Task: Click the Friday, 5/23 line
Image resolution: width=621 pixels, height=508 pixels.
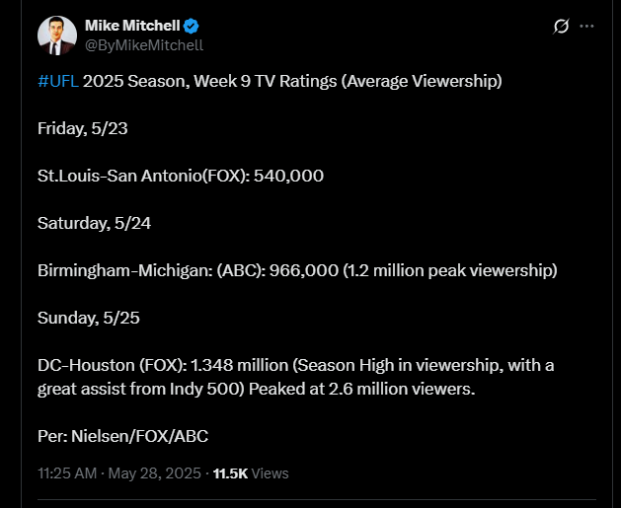Action: [x=83, y=128]
